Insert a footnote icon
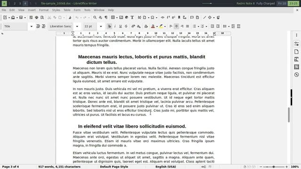 (x=168, y=17)
